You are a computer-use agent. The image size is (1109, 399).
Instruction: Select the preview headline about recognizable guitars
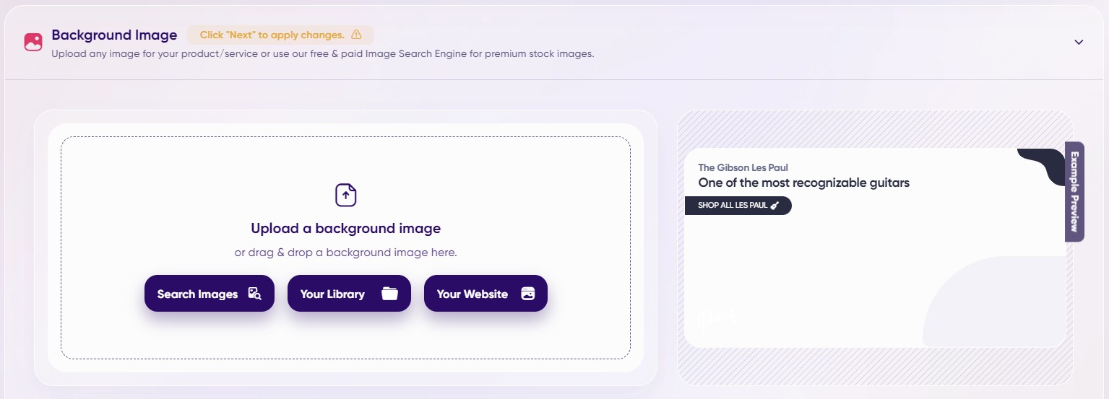(803, 183)
